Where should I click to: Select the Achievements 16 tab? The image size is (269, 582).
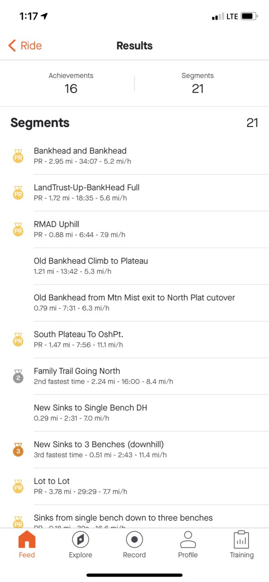tap(71, 83)
